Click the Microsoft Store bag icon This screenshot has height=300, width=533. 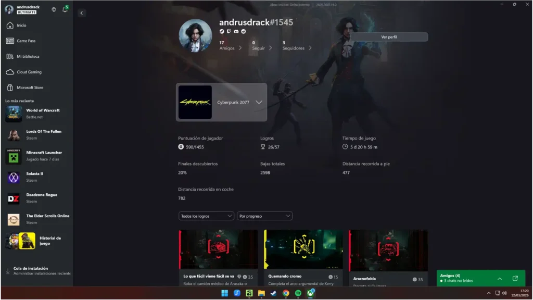tap(10, 87)
